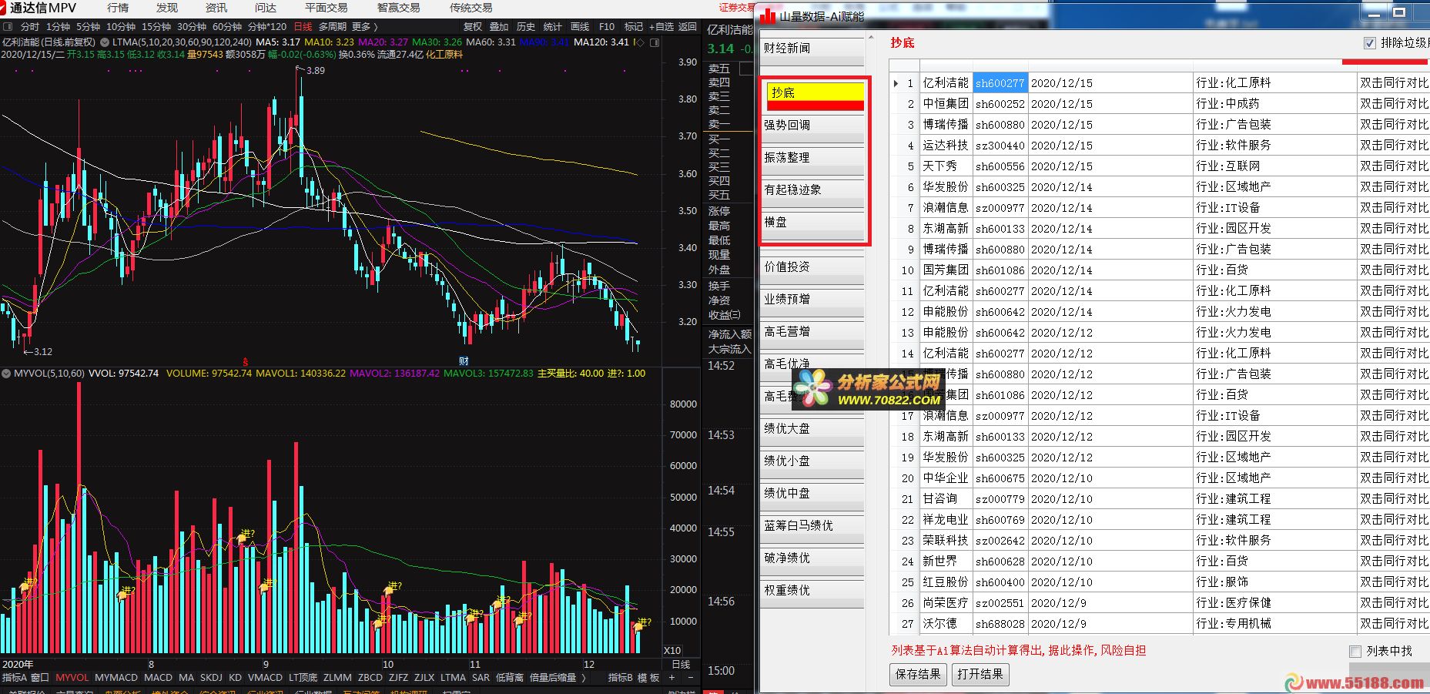1430x694 pixels.
Task: Open the 财经新闻 category
Action: (x=812, y=52)
